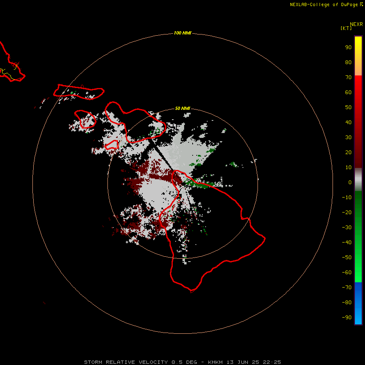Image resolution: width=365 pixels, height=365 pixels.
Task: Click the blue bottom segment of color bar
Action: pyautogui.click(x=358, y=303)
